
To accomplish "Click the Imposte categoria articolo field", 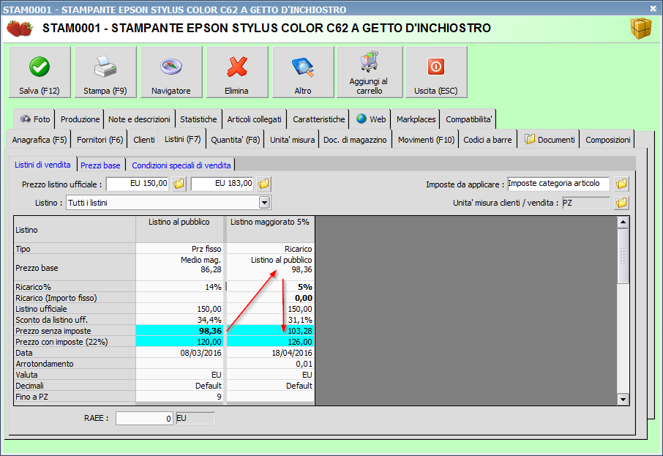I will 558,184.
